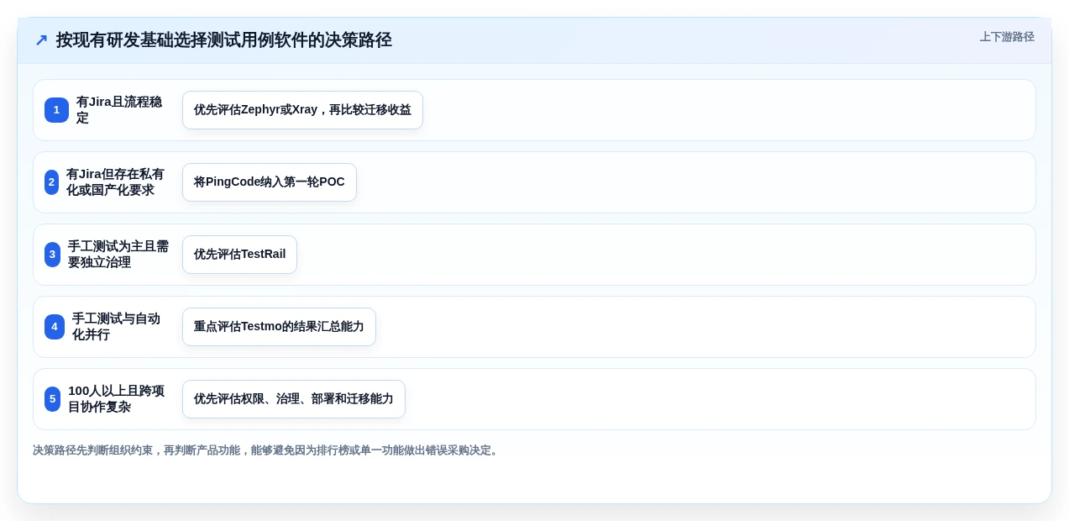Click the 上下游路径 label
1069x521 pixels.
1007,37
